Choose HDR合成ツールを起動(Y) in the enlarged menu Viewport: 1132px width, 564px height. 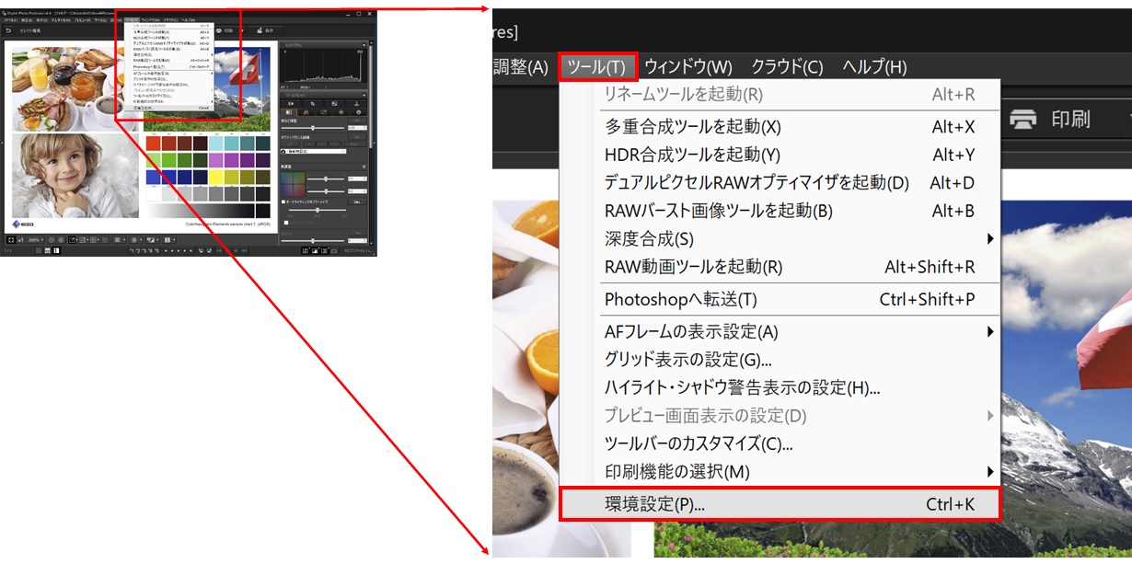[780, 155]
